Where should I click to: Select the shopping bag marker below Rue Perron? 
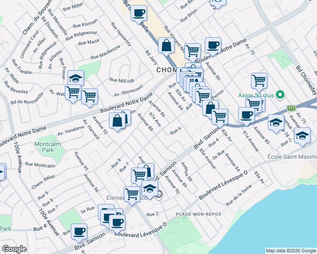[210, 108]
